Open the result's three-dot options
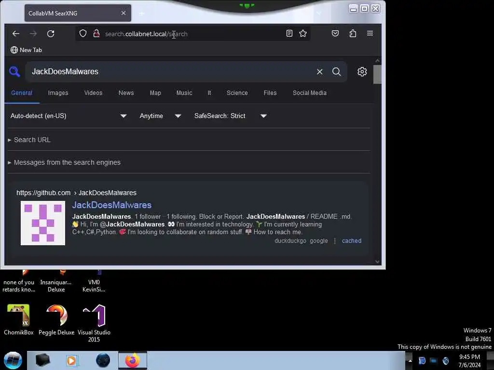Image resolution: width=494 pixels, height=370 pixels. [335, 241]
